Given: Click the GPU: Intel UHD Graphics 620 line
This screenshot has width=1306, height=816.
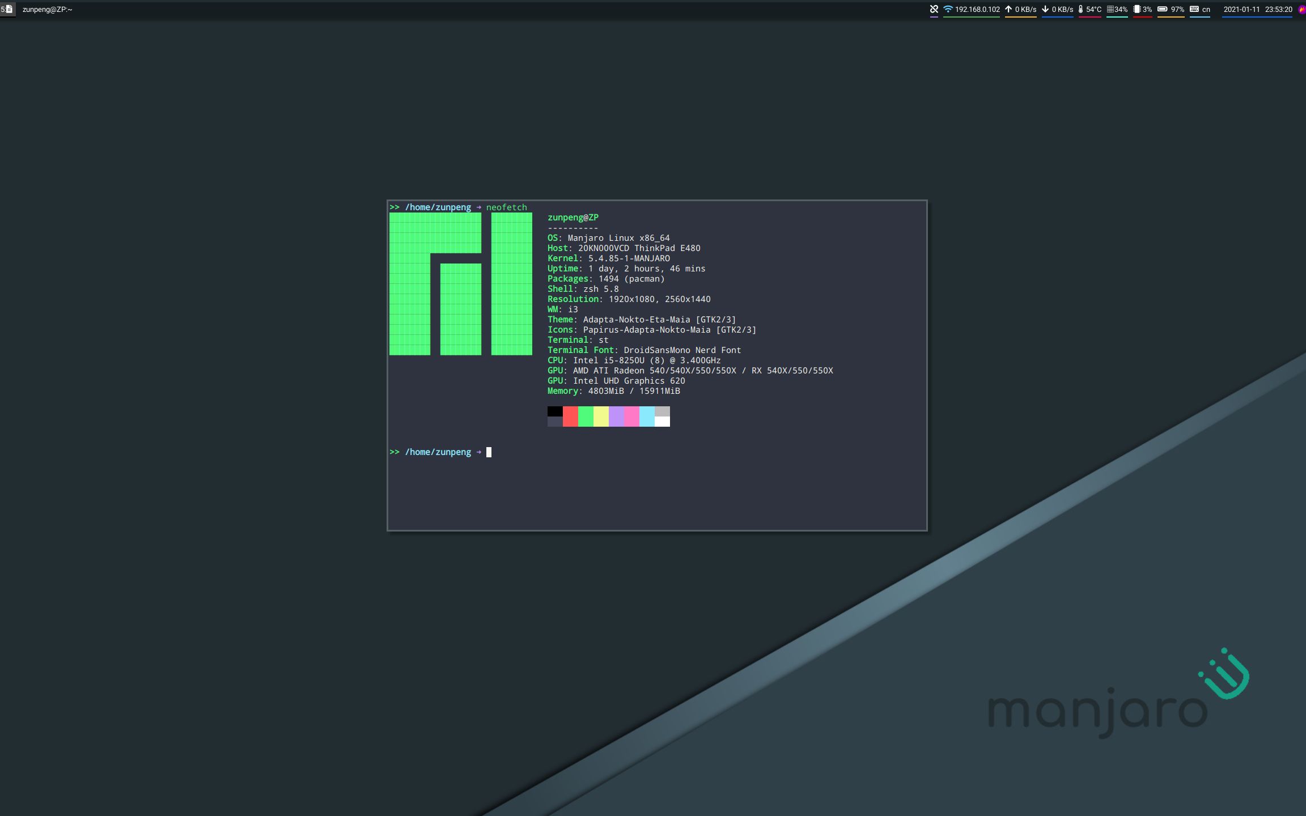Looking at the screenshot, I should [x=616, y=381].
